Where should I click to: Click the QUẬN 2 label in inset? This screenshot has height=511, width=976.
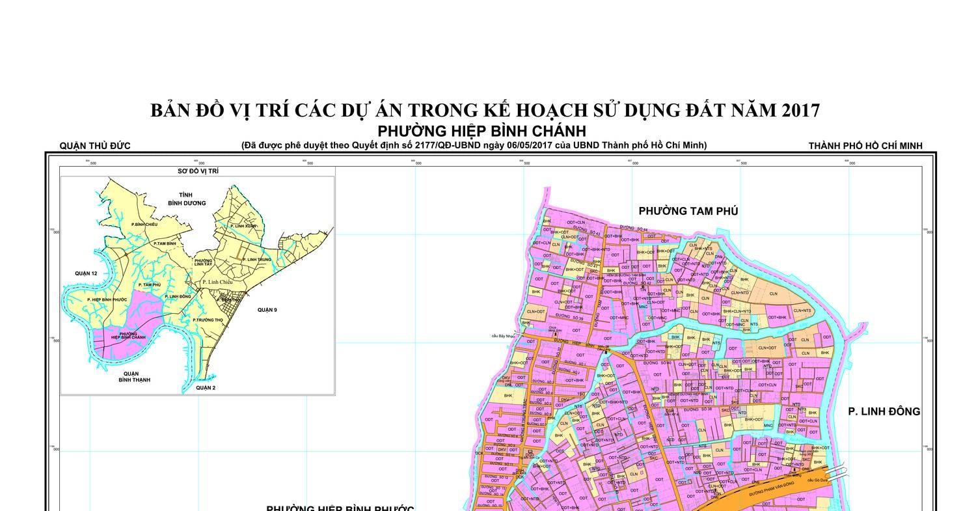(205, 388)
